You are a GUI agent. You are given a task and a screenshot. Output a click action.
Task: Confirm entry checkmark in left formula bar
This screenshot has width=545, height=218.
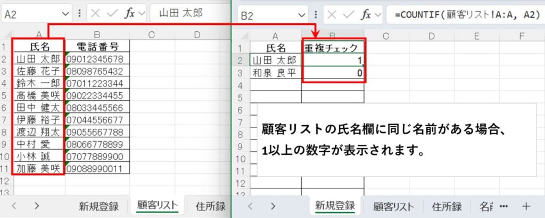[113, 13]
